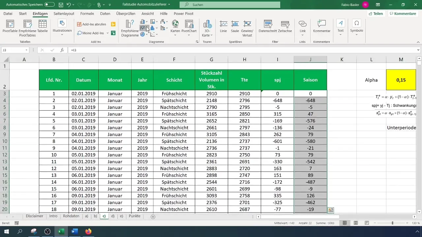Insert a combo chart

click(165, 28)
